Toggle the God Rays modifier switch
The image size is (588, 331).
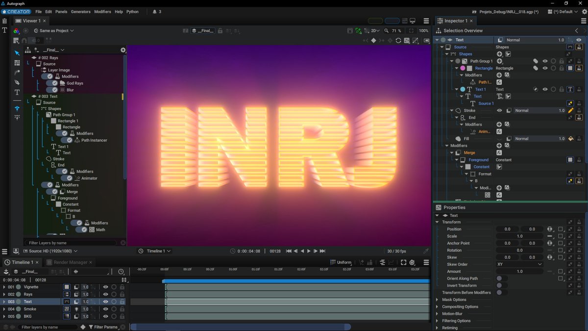click(52, 83)
